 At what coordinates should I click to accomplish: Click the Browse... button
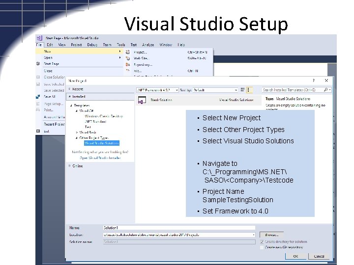tap(271, 235)
